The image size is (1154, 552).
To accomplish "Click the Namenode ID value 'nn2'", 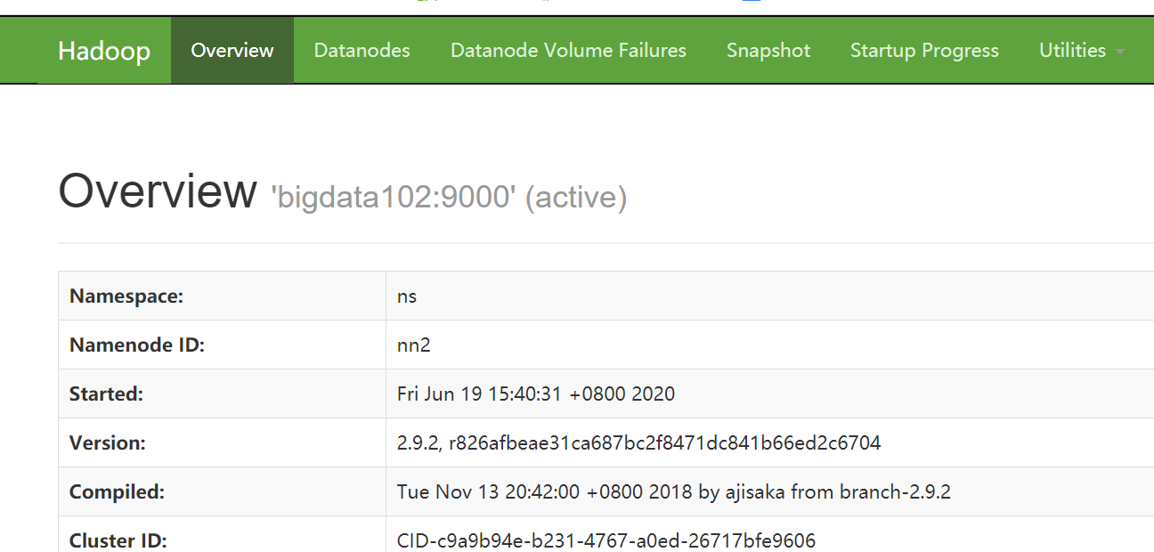I will (x=413, y=345).
